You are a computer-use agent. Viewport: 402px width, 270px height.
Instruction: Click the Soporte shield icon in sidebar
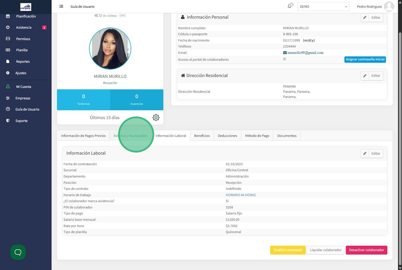(8, 121)
